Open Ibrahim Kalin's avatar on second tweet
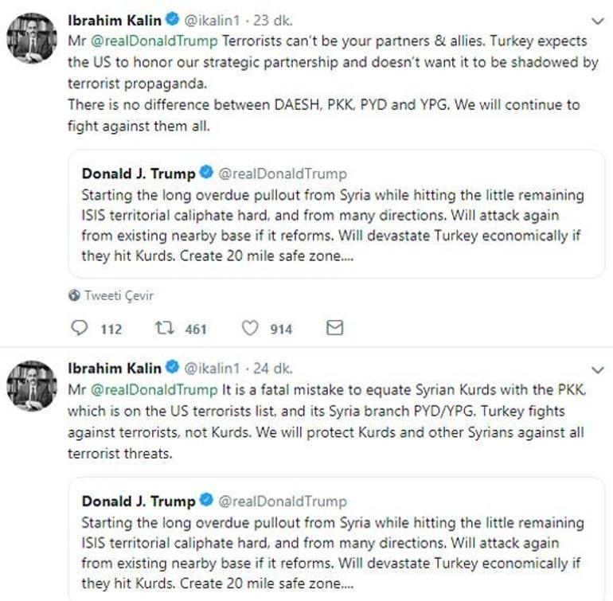The width and height of the screenshot is (613, 601). (32, 386)
